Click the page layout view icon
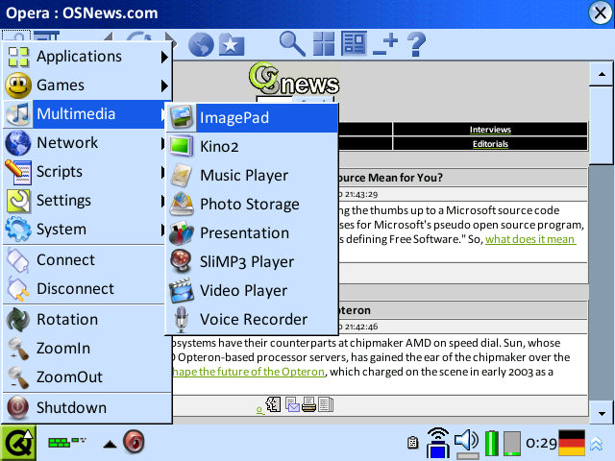 354,43
